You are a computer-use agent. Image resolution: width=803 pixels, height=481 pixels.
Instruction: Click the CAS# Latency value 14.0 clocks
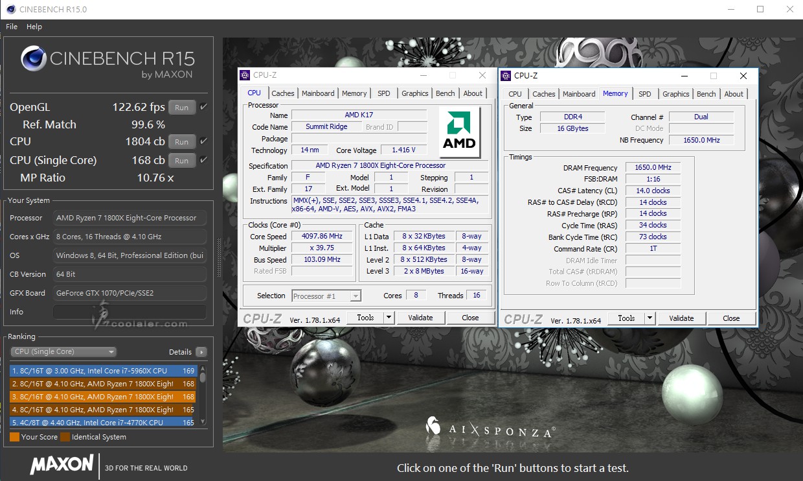tap(653, 191)
